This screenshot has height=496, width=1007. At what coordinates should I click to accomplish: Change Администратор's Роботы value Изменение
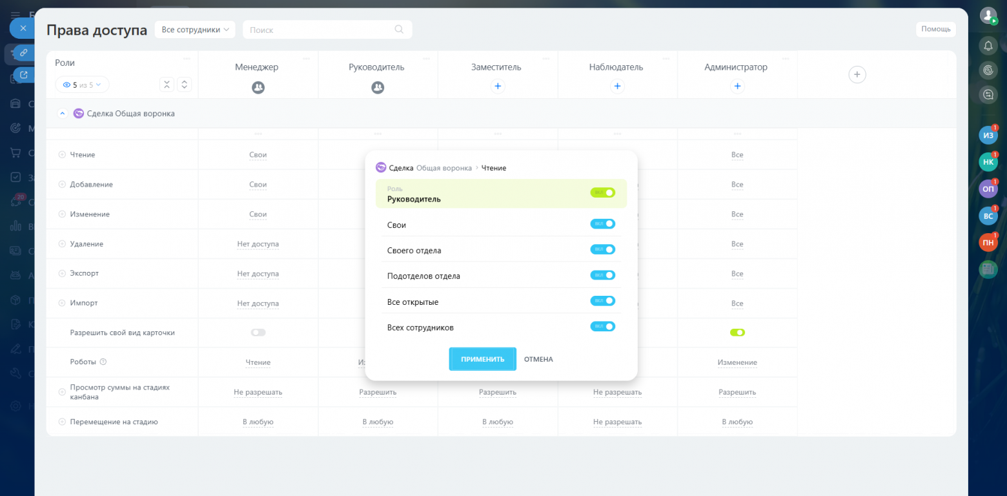pyautogui.click(x=737, y=362)
